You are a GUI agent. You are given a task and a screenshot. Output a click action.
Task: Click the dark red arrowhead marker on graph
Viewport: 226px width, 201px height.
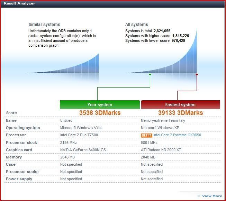(197, 74)
